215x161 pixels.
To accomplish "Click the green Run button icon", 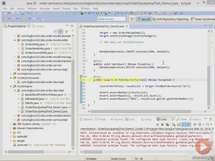I will pos(97,13).
